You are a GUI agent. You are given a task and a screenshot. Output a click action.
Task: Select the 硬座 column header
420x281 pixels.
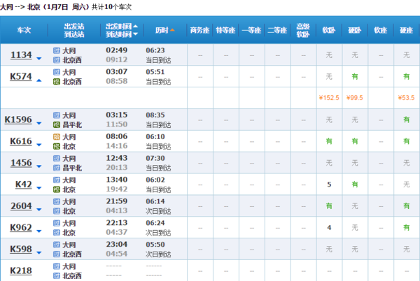[x=406, y=31]
